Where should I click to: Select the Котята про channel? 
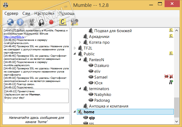[99, 42]
